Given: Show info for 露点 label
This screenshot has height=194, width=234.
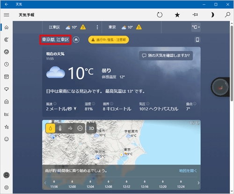Looking at the screenshot, I should pyautogui.click(x=195, y=104).
